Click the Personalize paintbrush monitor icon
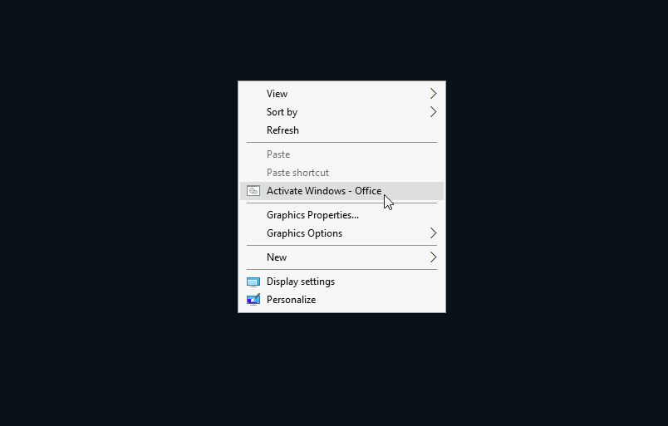This screenshot has height=426, width=668. point(253,300)
